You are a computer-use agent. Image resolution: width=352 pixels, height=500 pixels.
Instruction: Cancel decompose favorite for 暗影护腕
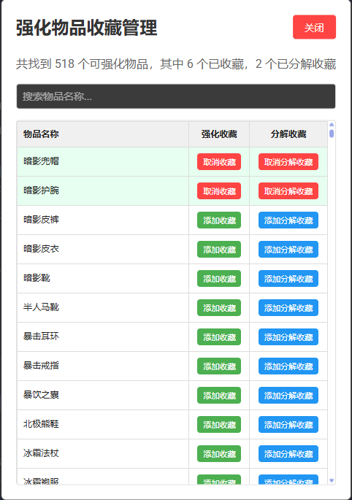288,191
